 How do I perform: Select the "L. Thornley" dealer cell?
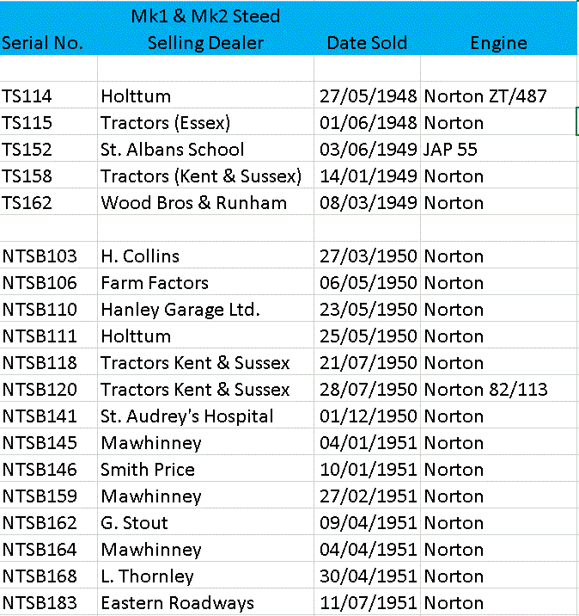[x=147, y=576]
